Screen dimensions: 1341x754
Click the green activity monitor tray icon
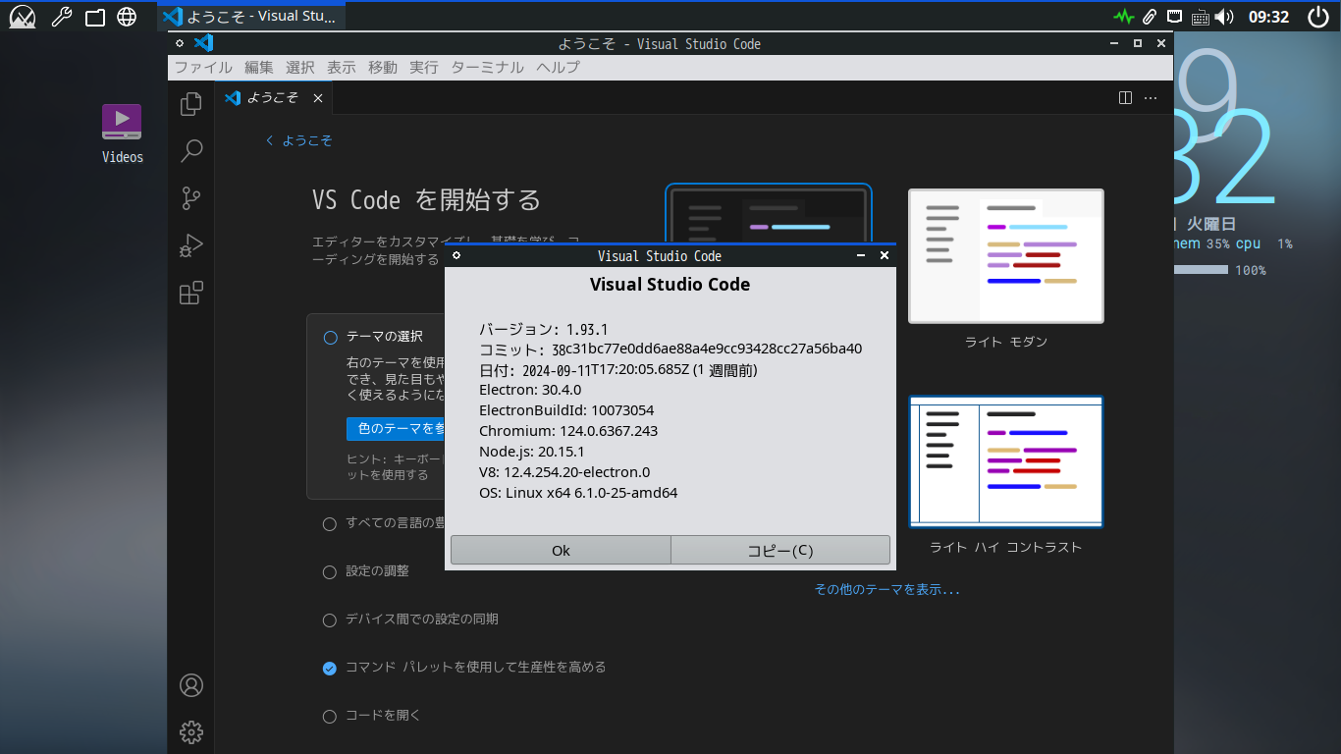point(1124,17)
